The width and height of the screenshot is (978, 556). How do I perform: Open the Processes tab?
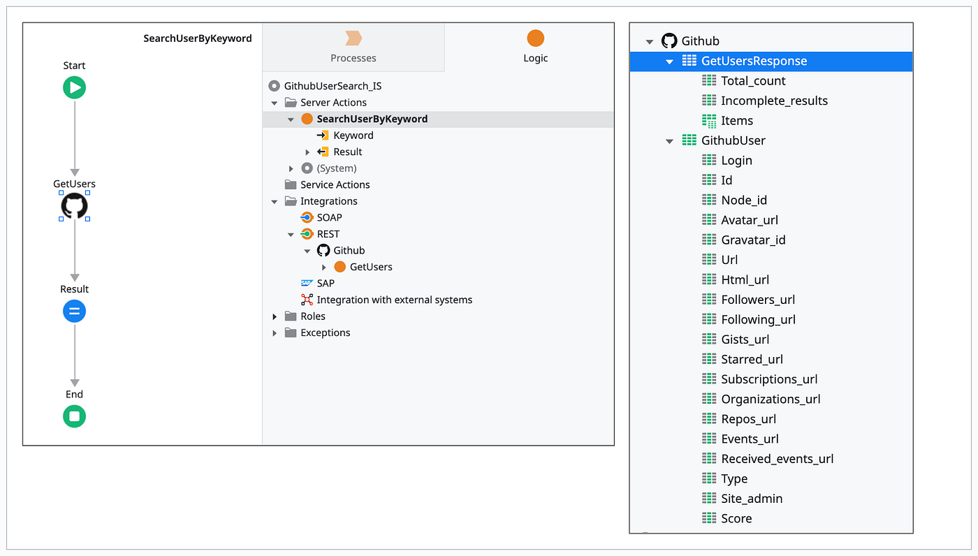pos(353,47)
